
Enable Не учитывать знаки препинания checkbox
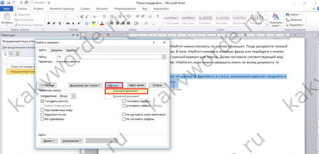pos(124,115)
